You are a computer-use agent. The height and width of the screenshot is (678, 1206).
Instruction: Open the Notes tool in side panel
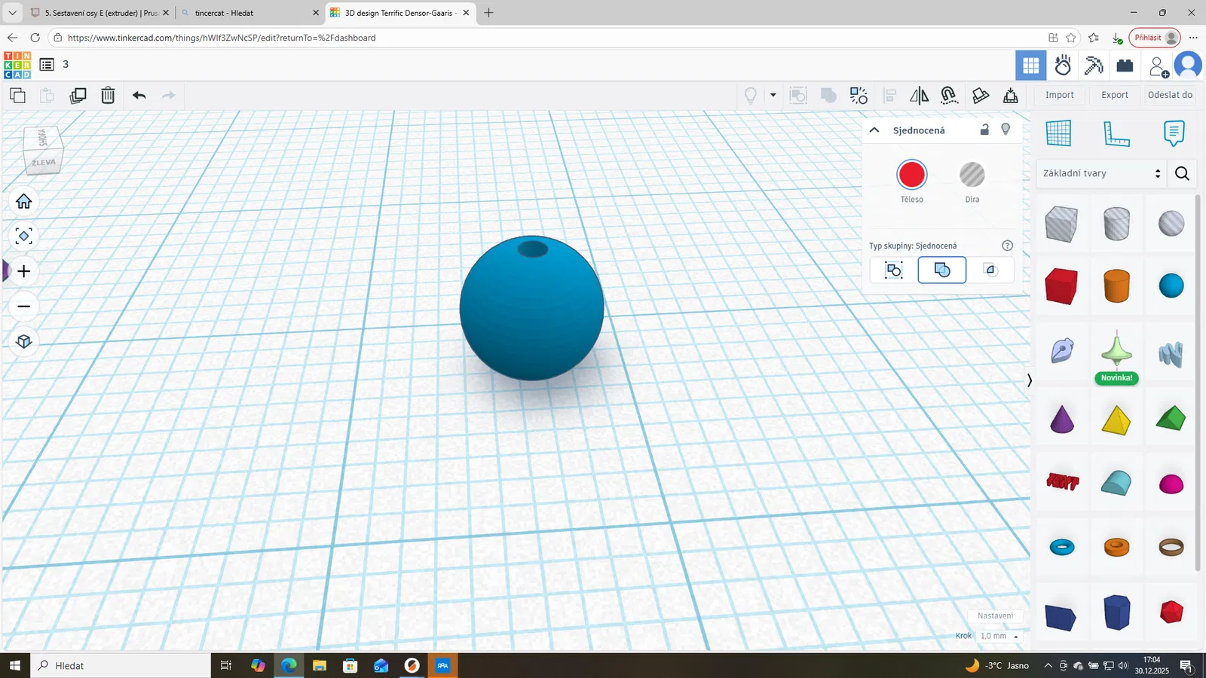[1174, 133]
